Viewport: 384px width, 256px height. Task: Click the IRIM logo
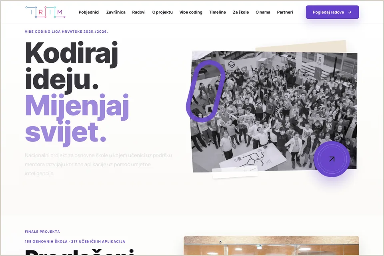(x=45, y=12)
